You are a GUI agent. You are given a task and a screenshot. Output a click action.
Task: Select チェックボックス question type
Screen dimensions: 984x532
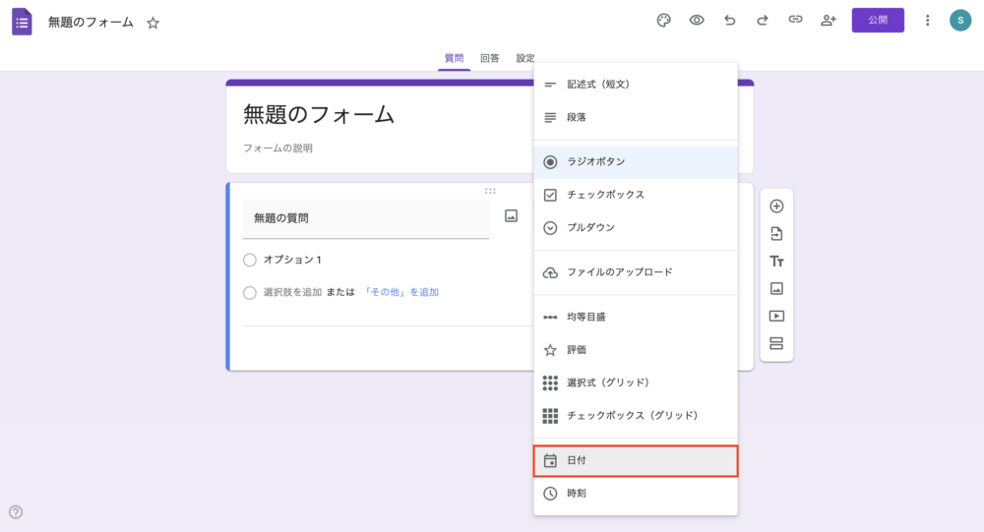pyautogui.click(x=636, y=195)
